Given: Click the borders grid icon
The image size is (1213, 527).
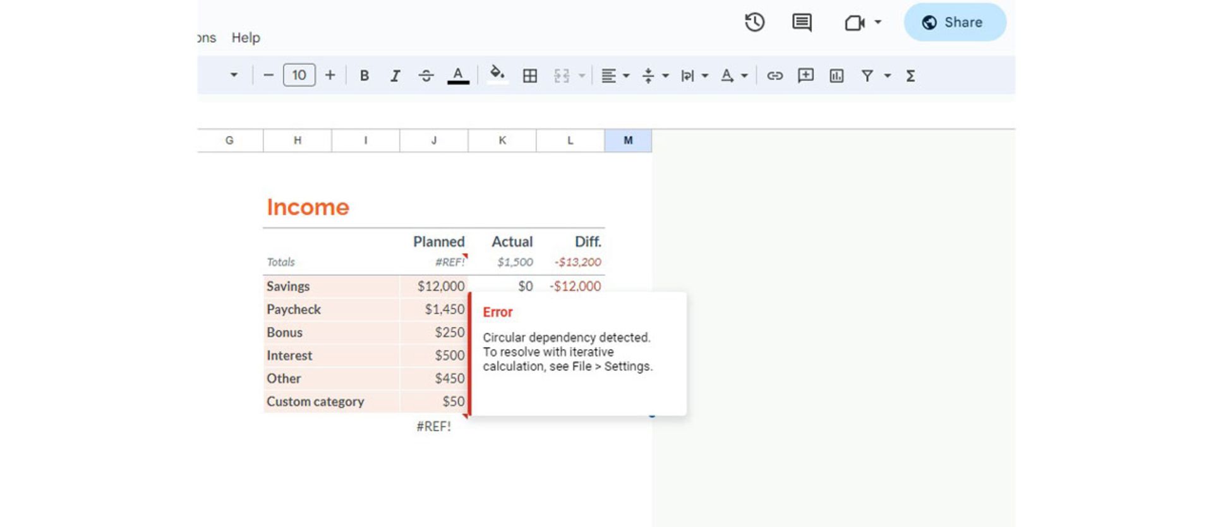Looking at the screenshot, I should point(530,76).
